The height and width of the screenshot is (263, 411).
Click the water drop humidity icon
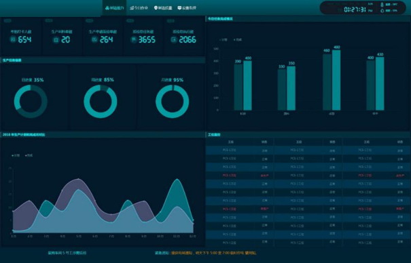382,11
